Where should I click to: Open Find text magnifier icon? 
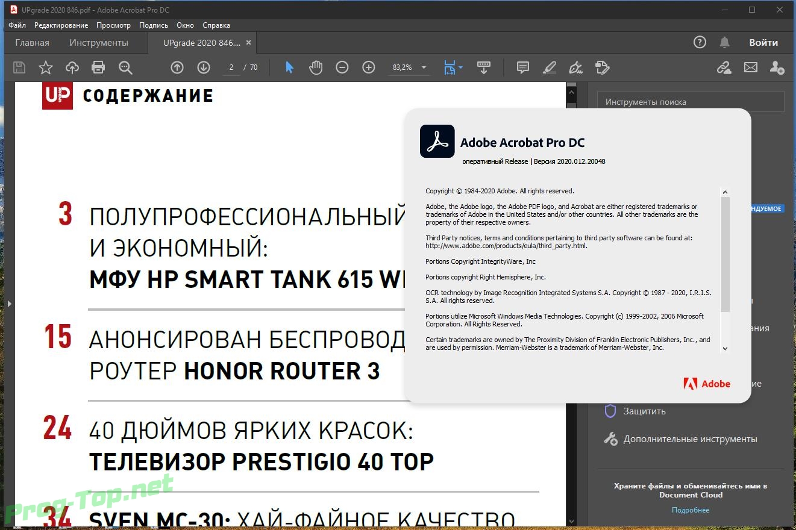(125, 67)
